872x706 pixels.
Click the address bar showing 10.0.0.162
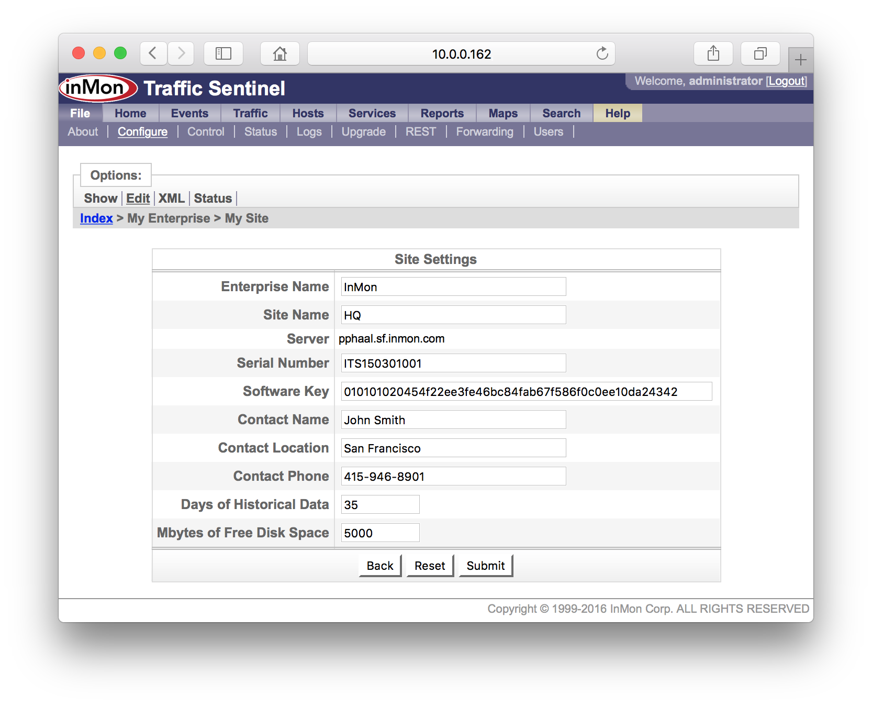(461, 53)
